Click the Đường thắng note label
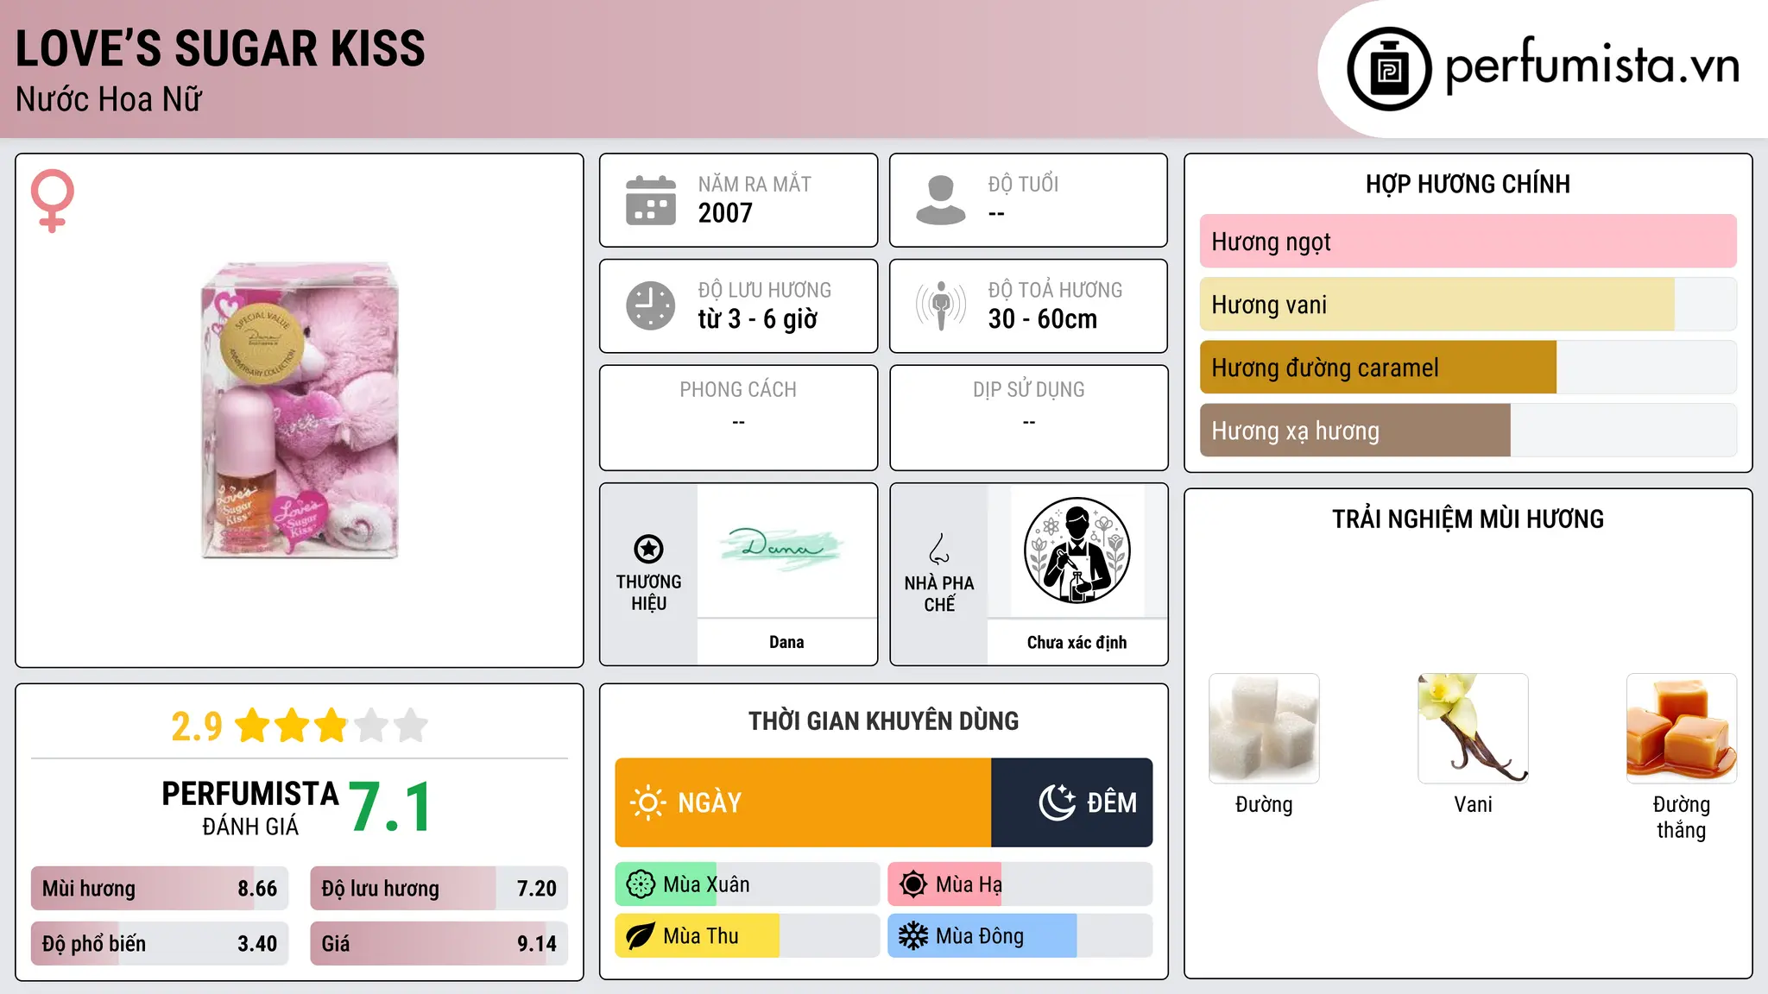This screenshot has height=994, width=1768. point(1682,817)
